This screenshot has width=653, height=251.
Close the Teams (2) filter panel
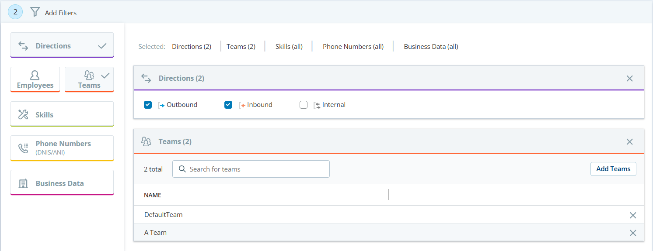629,142
